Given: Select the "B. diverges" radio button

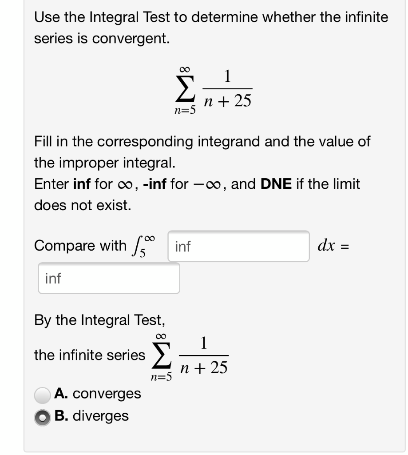Looking at the screenshot, I should coord(41,416).
